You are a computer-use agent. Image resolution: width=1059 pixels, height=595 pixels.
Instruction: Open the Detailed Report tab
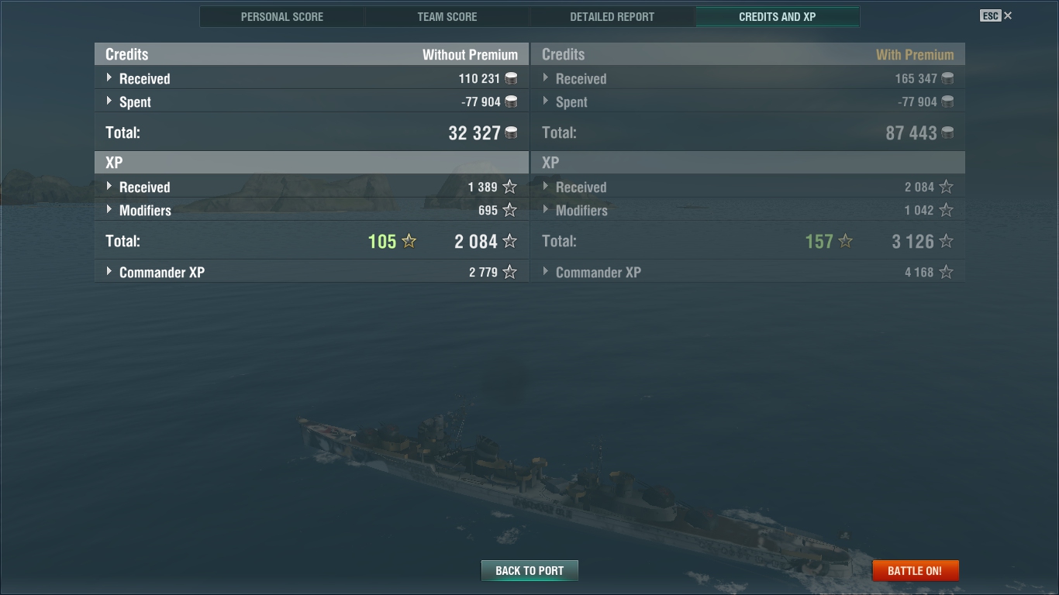pyautogui.click(x=612, y=16)
